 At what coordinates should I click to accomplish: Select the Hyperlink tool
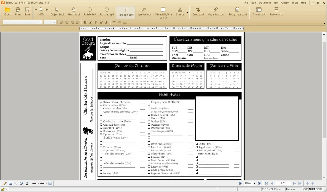(x=216, y=12)
